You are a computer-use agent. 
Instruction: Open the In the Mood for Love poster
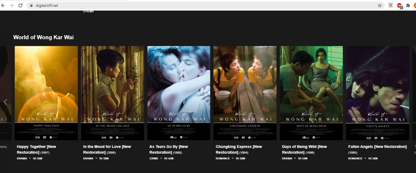tap(113, 93)
